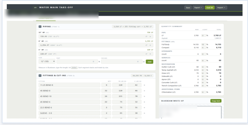Set contingency percent for Sidewalk

click(204, 76)
